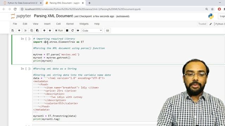Open the cell type Code dropdown

click(92, 30)
